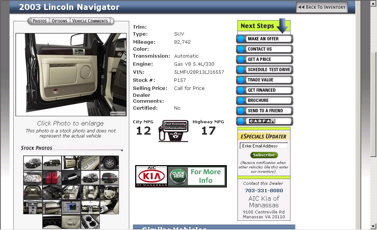This screenshot has width=377, height=230.
Task: Switch to the Photos tab
Action: coord(39,21)
